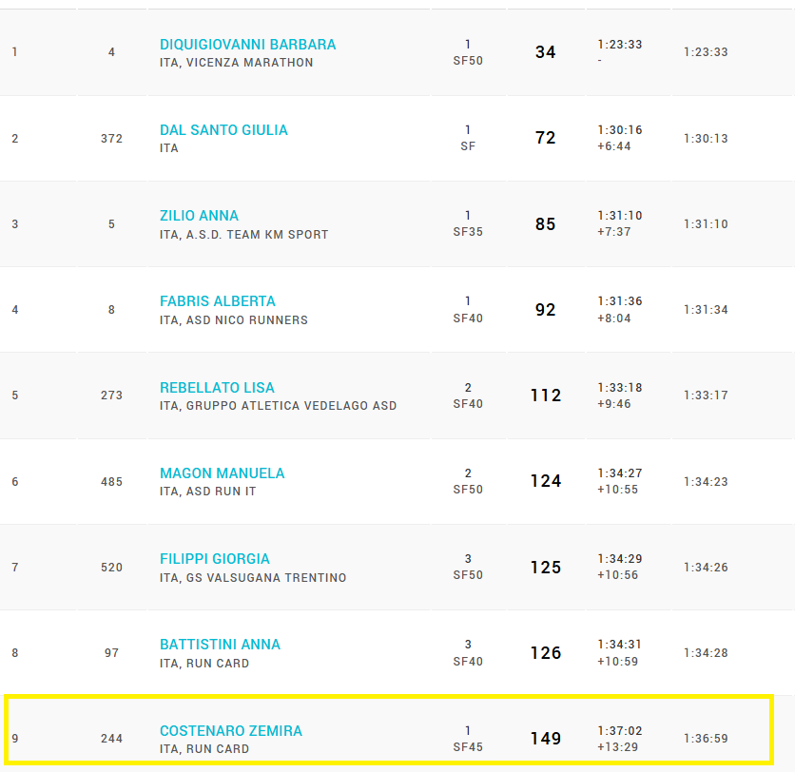Open FILIPPI GIORGIA result page
The image size is (795, 772).
(x=214, y=559)
